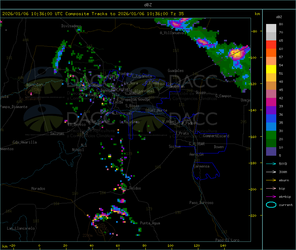Click the Guadales place label

[176, 71]
